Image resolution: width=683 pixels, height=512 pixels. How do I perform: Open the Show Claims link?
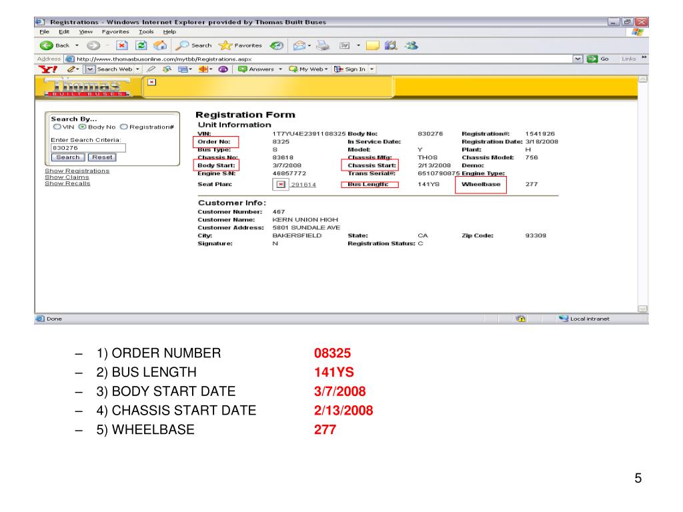[67, 177]
